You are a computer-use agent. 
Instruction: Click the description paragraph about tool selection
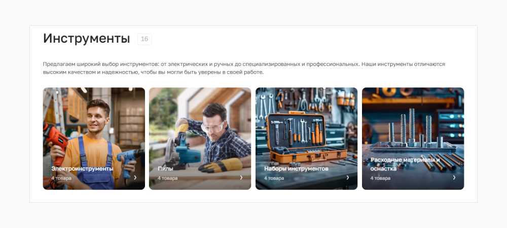tap(244, 69)
